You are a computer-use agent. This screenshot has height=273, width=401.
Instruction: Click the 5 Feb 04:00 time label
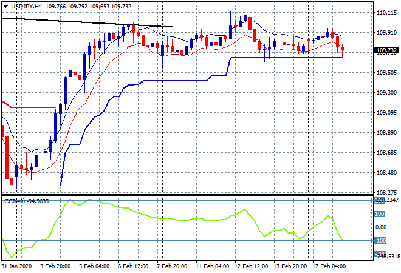[94, 266]
